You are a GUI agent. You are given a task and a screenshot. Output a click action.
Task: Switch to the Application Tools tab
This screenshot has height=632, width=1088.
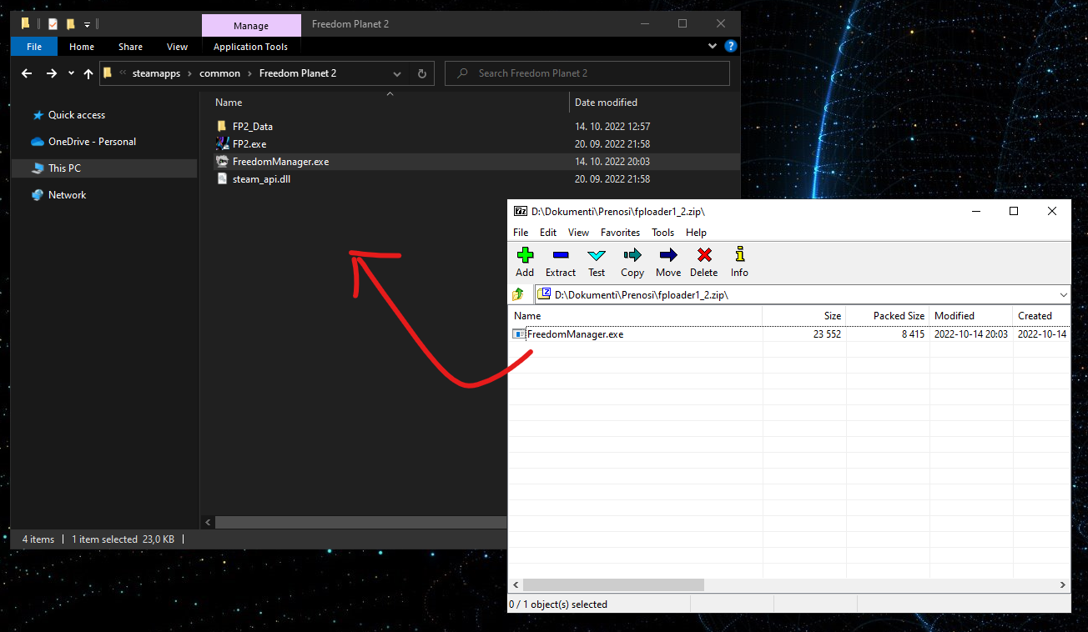pos(250,47)
